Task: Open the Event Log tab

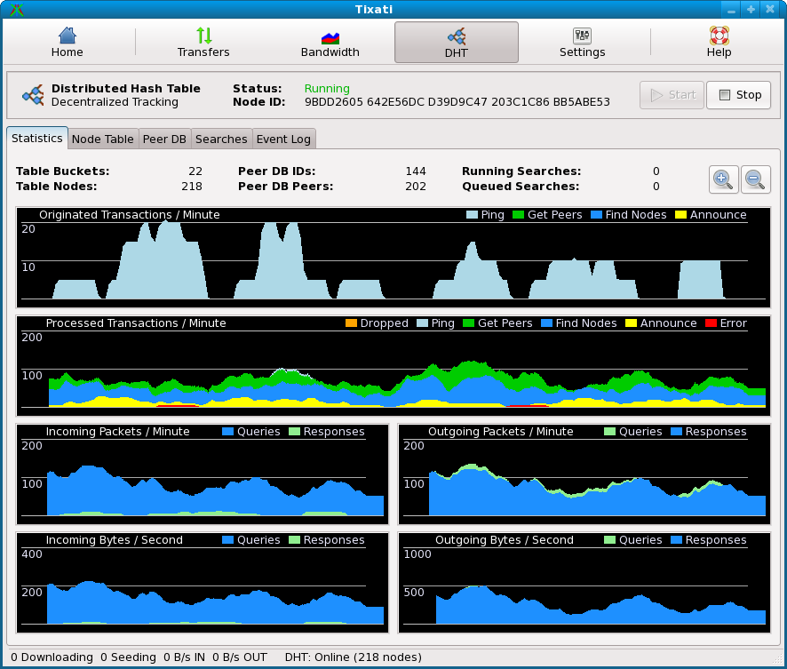Action: (283, 139)
